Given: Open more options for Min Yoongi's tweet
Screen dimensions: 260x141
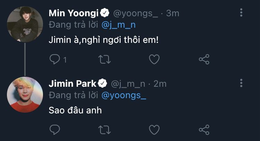Looking at the screenshot, I should click(x=241, y=13).
